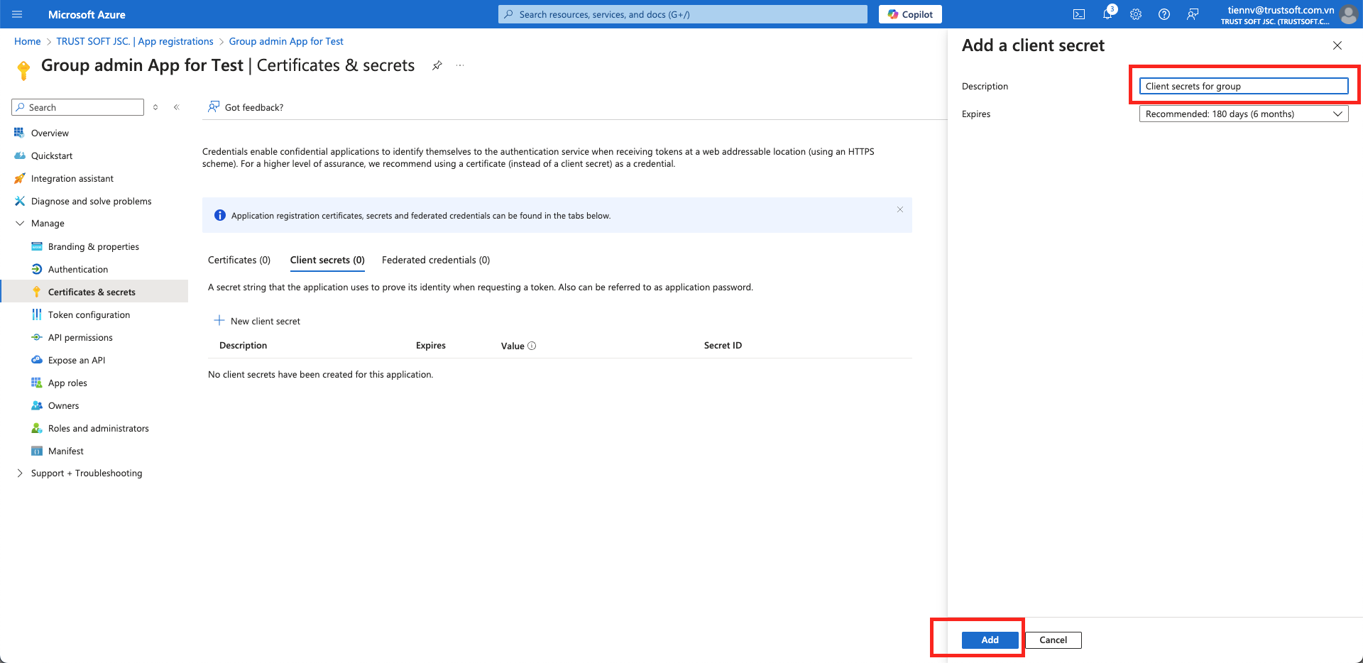Click the Overview icon in sidebar

(19, 133)
